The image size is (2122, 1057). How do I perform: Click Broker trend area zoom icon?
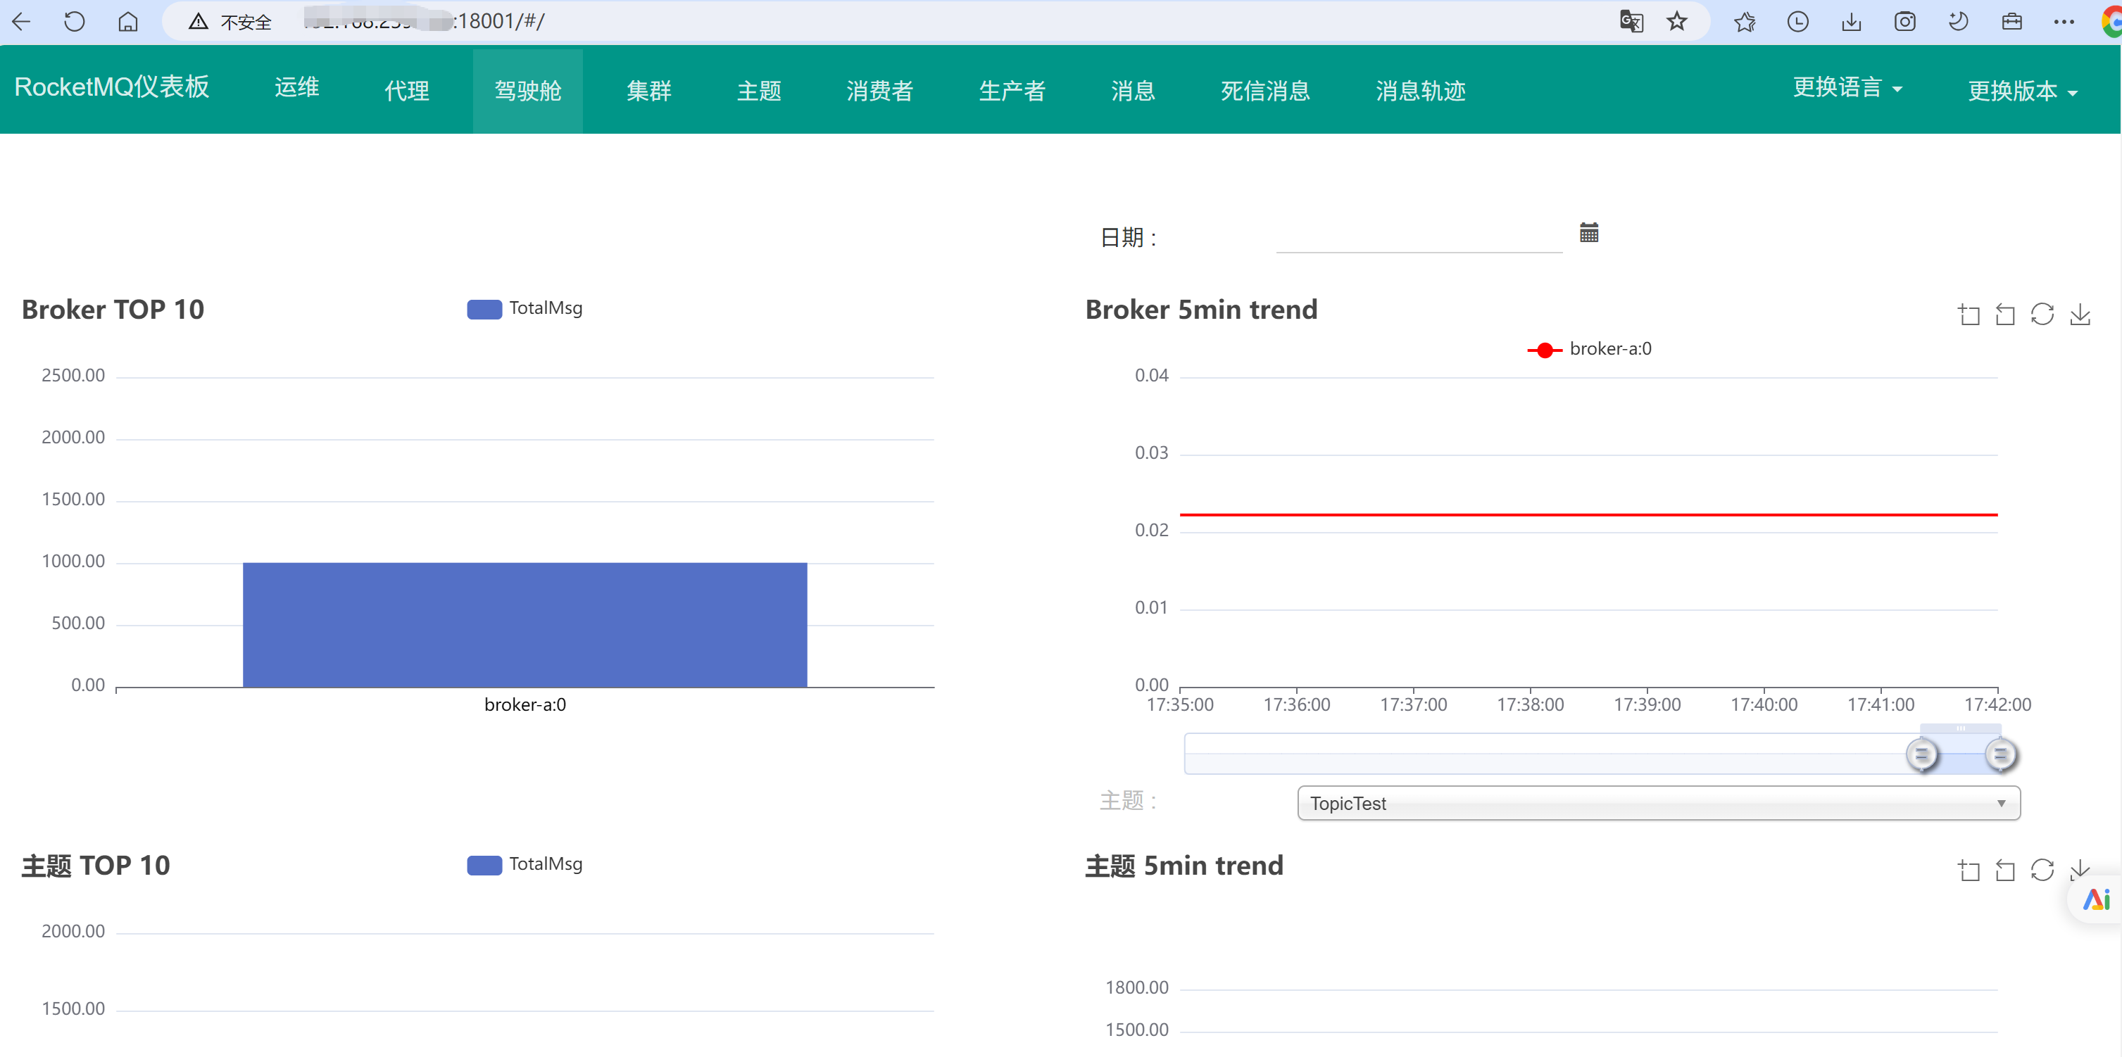click(1969, 315)
